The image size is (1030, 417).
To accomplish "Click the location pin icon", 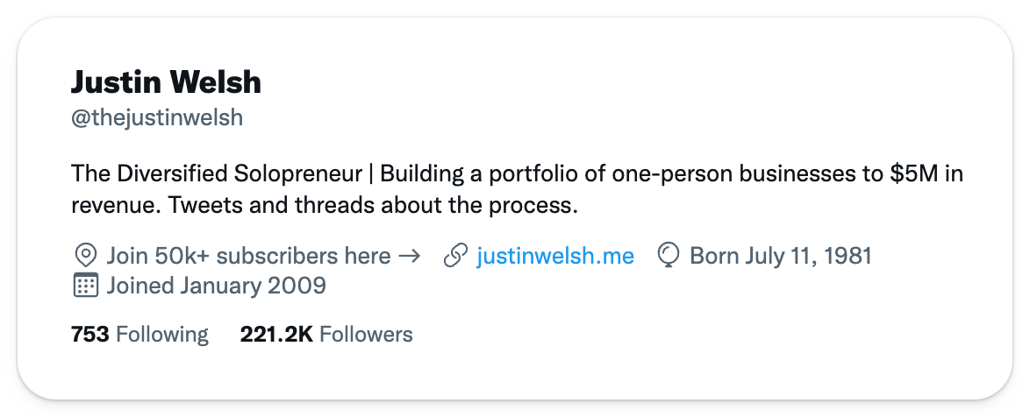I will pos(85,255).
